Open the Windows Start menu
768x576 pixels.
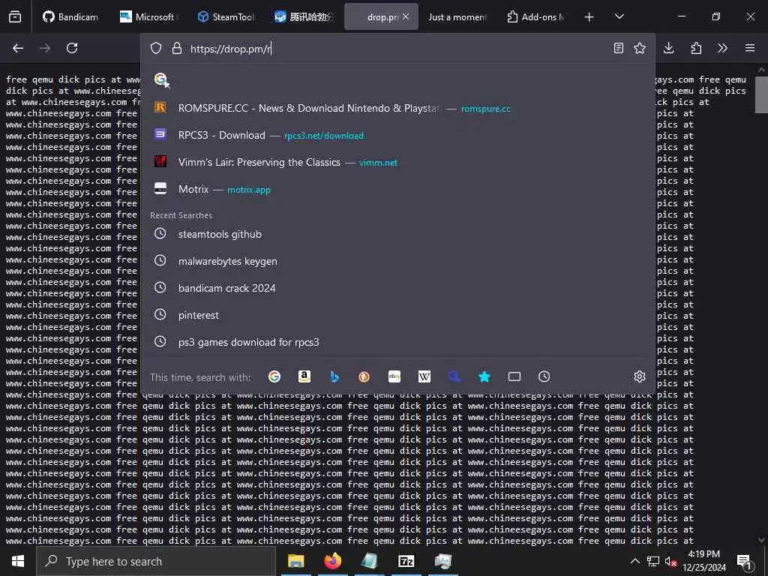click(x=18, y=561)
